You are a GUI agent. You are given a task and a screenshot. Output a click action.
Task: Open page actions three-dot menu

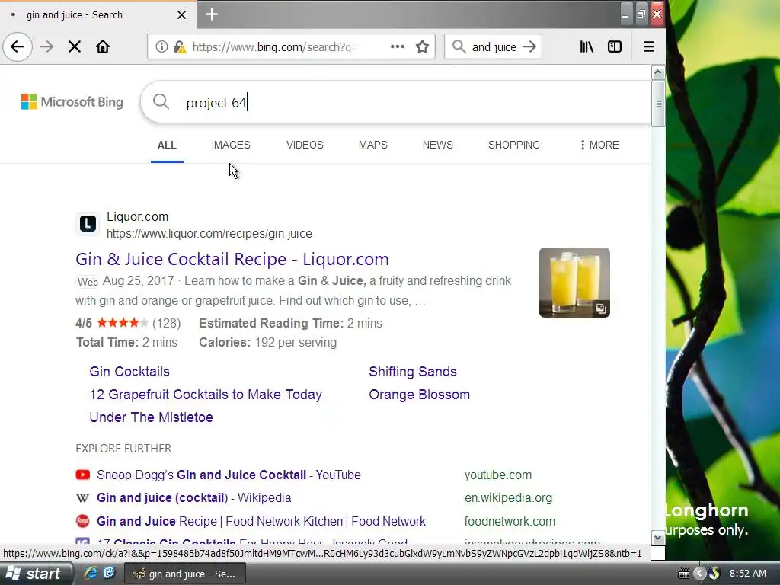pyautogui.click(x=398, y=46)
